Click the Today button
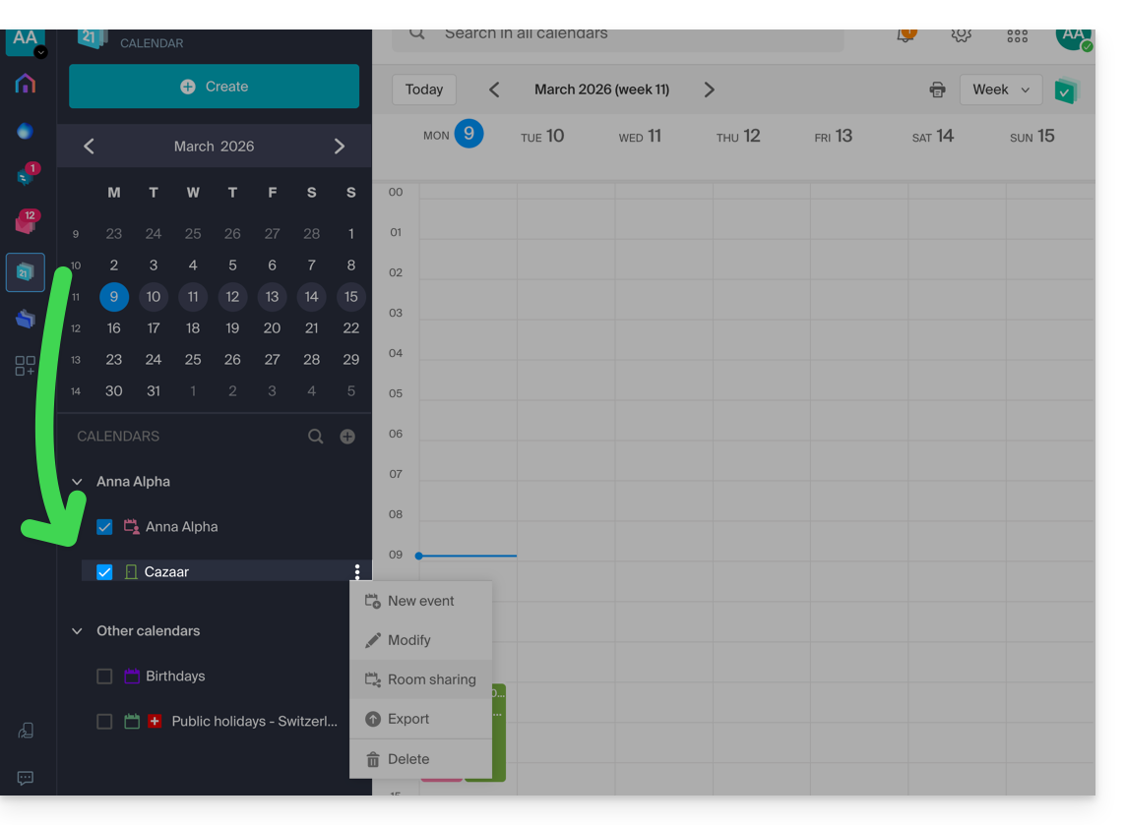 pos(424,89)
